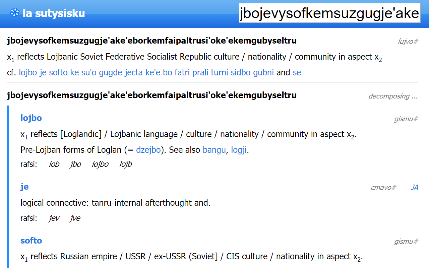Follow the cf. link 'ke'e'
429x268 pixels.
pyautogui.click(x=153, y=72)
